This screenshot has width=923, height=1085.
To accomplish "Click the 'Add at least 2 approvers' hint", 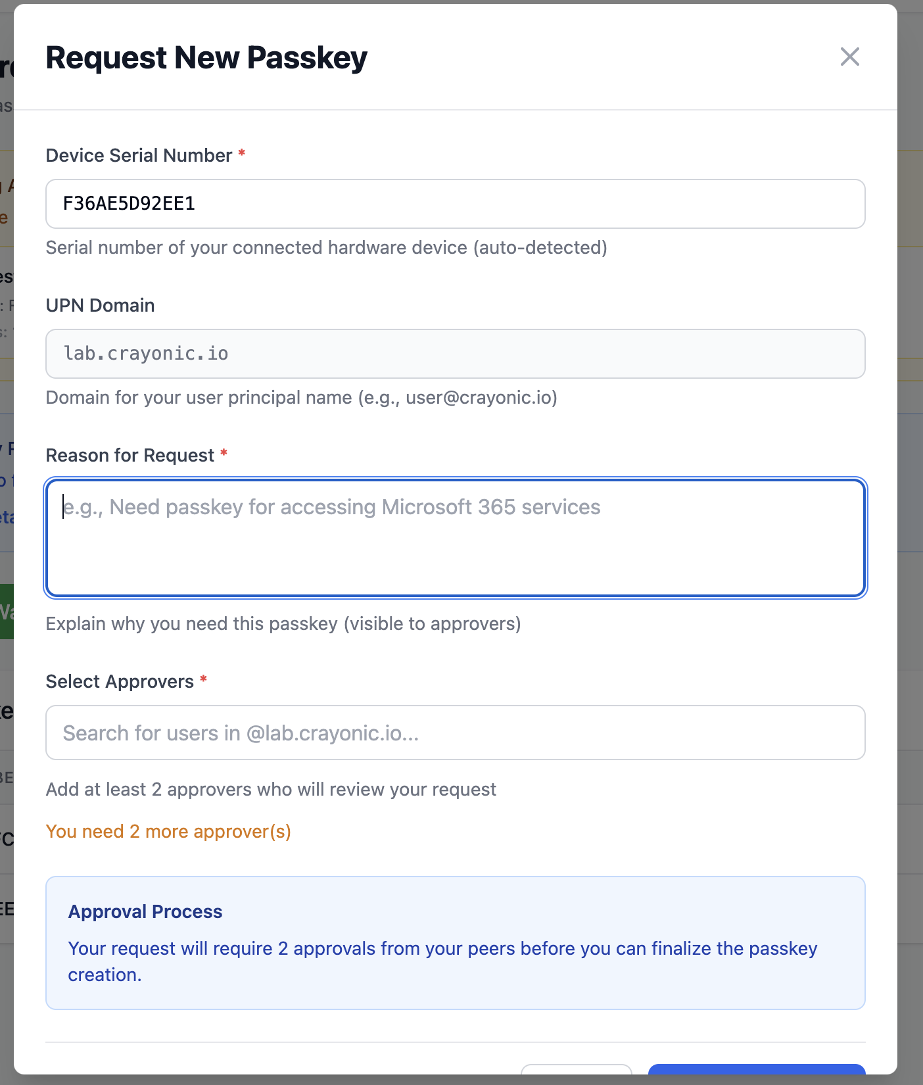I will [271, 789].
